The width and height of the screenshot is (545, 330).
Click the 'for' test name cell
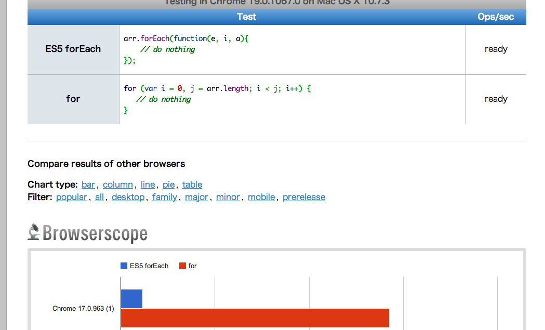click(73, 99)
